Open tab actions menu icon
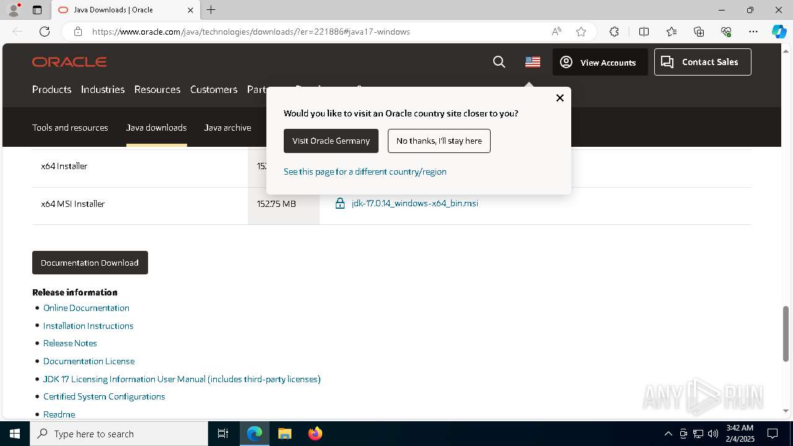The image size is (793, 446). pos(37,10)
